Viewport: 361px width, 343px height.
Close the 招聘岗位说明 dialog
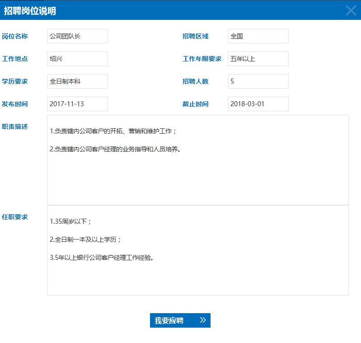351,10
